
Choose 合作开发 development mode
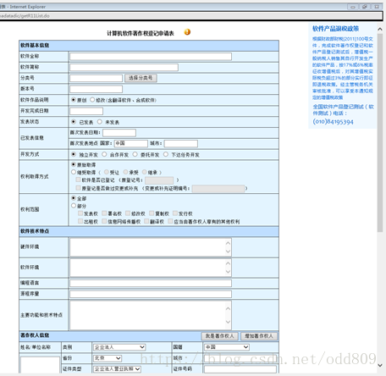point(104,154)
